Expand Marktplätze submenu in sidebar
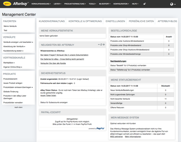The width and height of the screenshot is (181, 142). point(9,63)
